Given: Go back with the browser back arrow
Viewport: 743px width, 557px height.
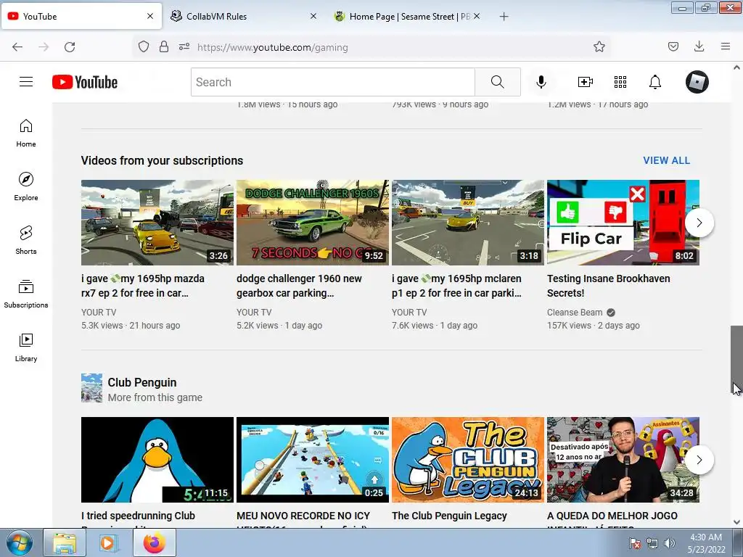Looking at the screenshot, I should click(x=17, y=47).
